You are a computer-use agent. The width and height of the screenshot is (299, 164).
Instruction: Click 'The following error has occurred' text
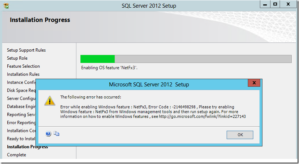point(91,97)
